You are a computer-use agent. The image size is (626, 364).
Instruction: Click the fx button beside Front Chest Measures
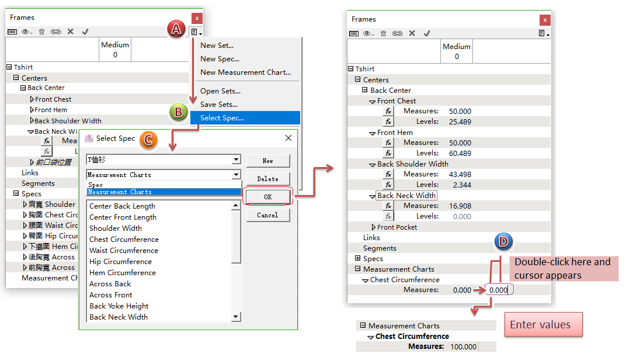[x=388, y=111]
